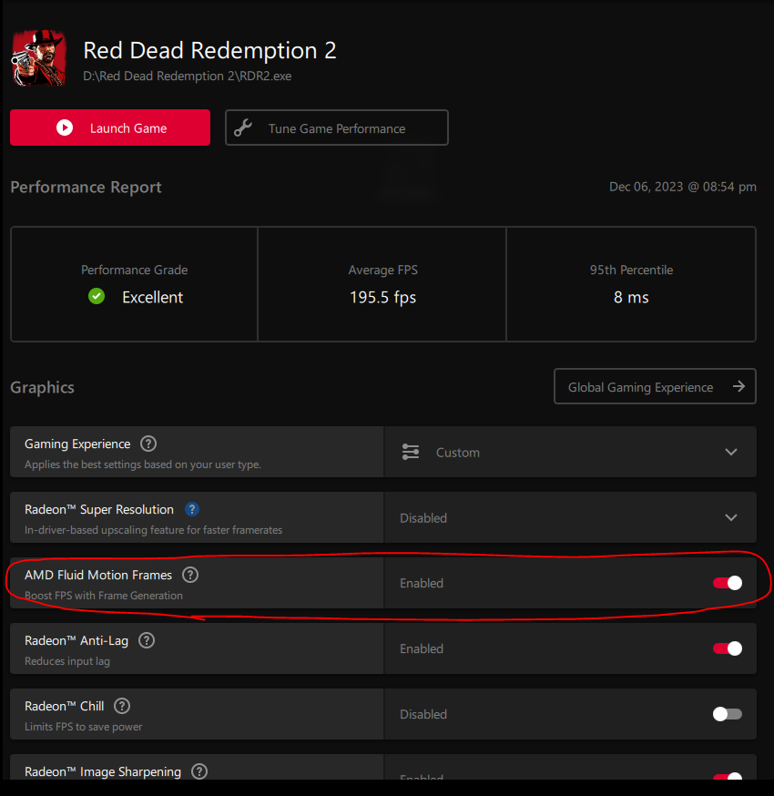774x796 pixels.
Task: Open help for Radeon Image Sharpening
Action: 199,771
